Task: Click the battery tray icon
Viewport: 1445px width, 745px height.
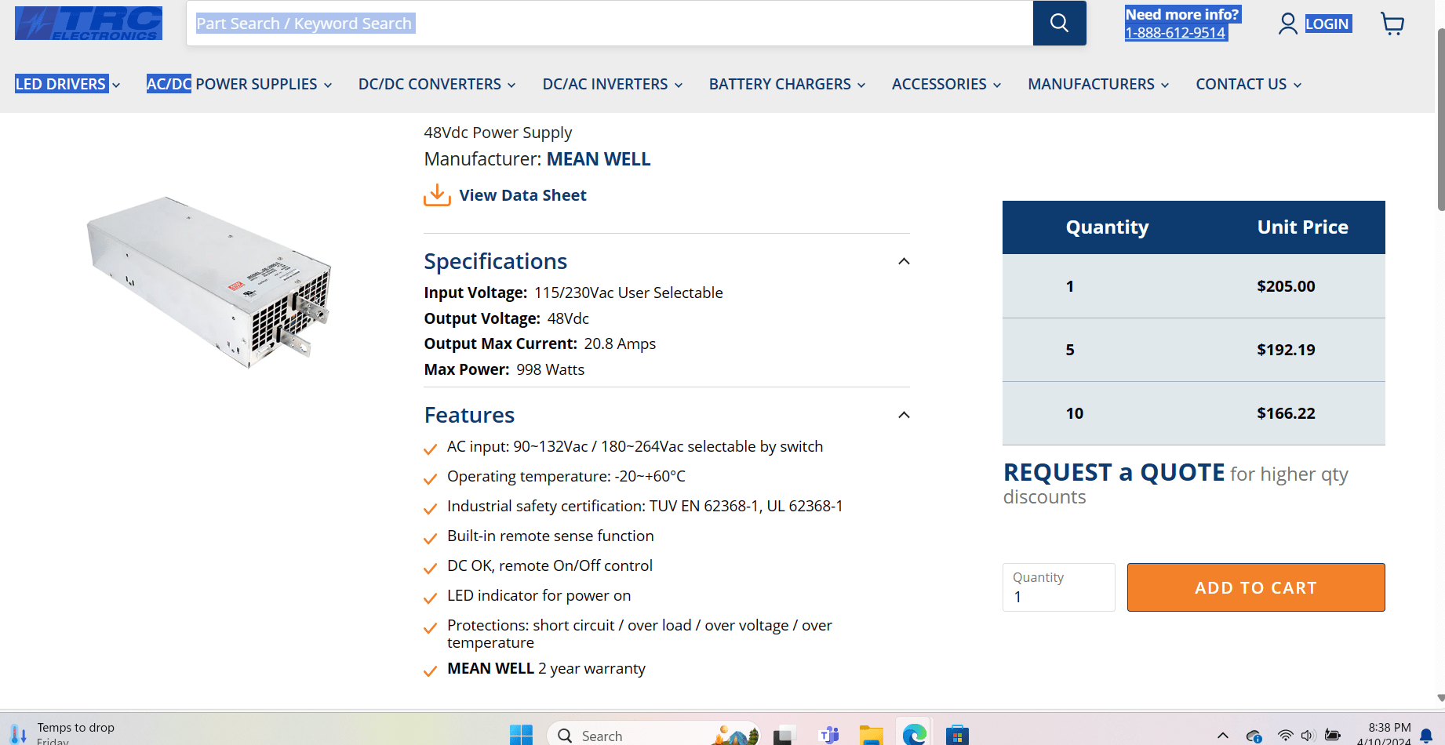Action: [x=1332, y=736]
